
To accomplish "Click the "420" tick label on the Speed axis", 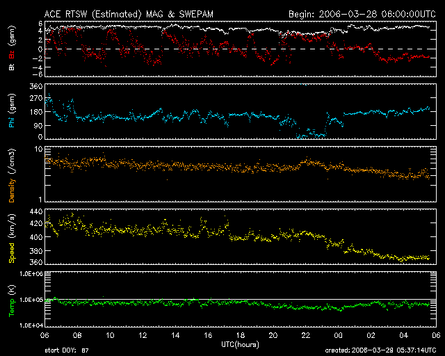I will (x=36, y=223).
